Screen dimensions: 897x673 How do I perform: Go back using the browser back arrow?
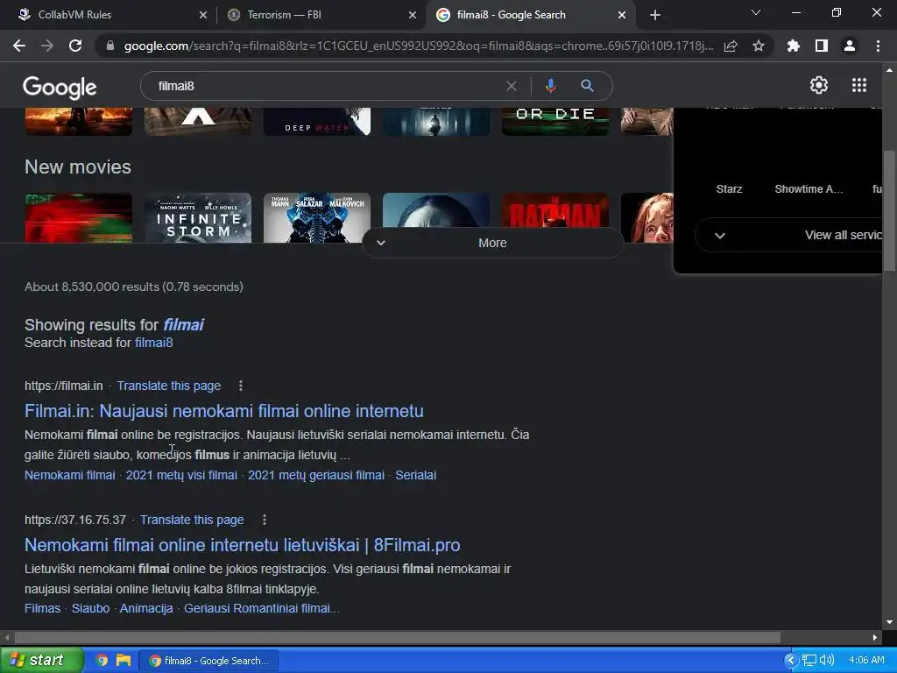coord(19,46)
